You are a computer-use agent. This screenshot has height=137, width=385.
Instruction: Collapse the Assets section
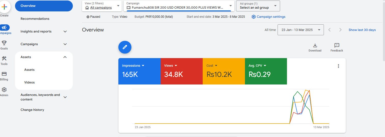pos(65,57)
